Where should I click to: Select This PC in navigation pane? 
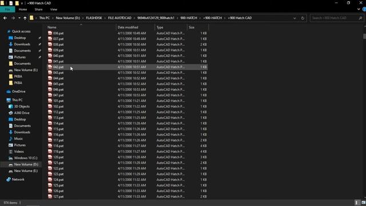(x=17, y=100)
